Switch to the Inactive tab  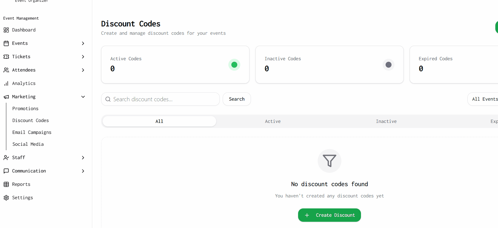386,121
